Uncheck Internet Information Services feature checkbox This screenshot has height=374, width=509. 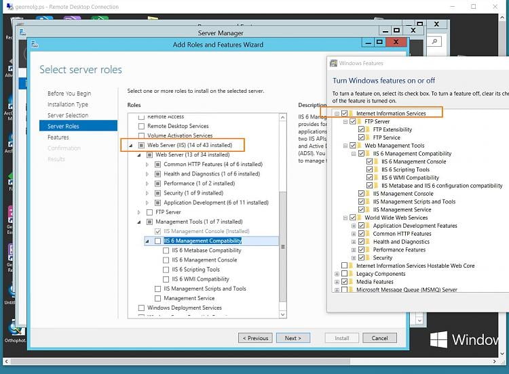(344, 113)
